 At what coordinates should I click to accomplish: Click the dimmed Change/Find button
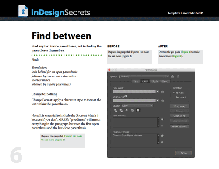click(x=180, y=121)
